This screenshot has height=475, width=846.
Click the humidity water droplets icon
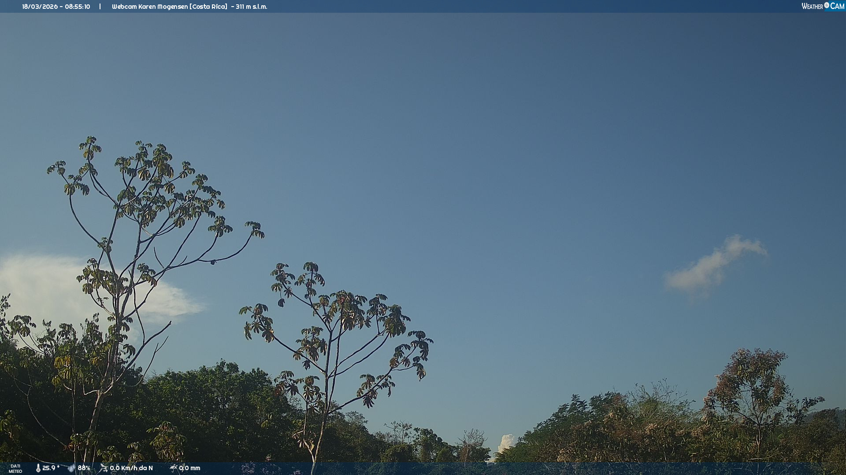[71, 468]
